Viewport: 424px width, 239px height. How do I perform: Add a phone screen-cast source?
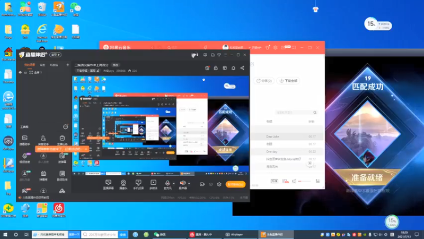coord(138,184)
